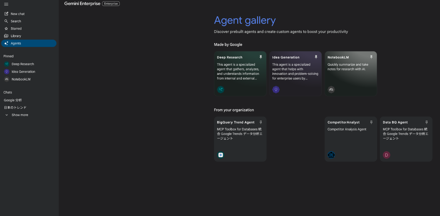Pin the CompetitorAnalyst agent card

pyautogui.click(x=371, y=122)
